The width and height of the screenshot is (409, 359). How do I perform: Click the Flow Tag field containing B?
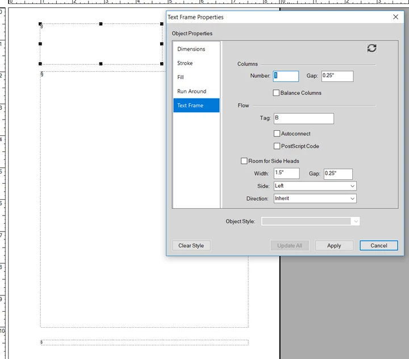[303, 118]
